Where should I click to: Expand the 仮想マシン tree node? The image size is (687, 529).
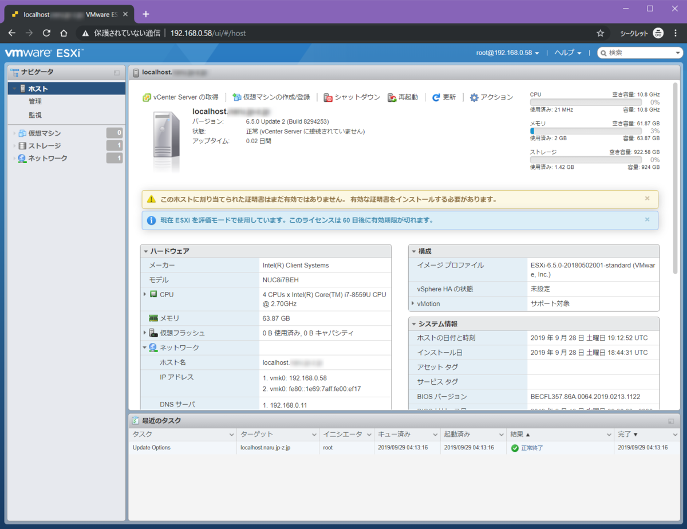click(x=15, y=133)
